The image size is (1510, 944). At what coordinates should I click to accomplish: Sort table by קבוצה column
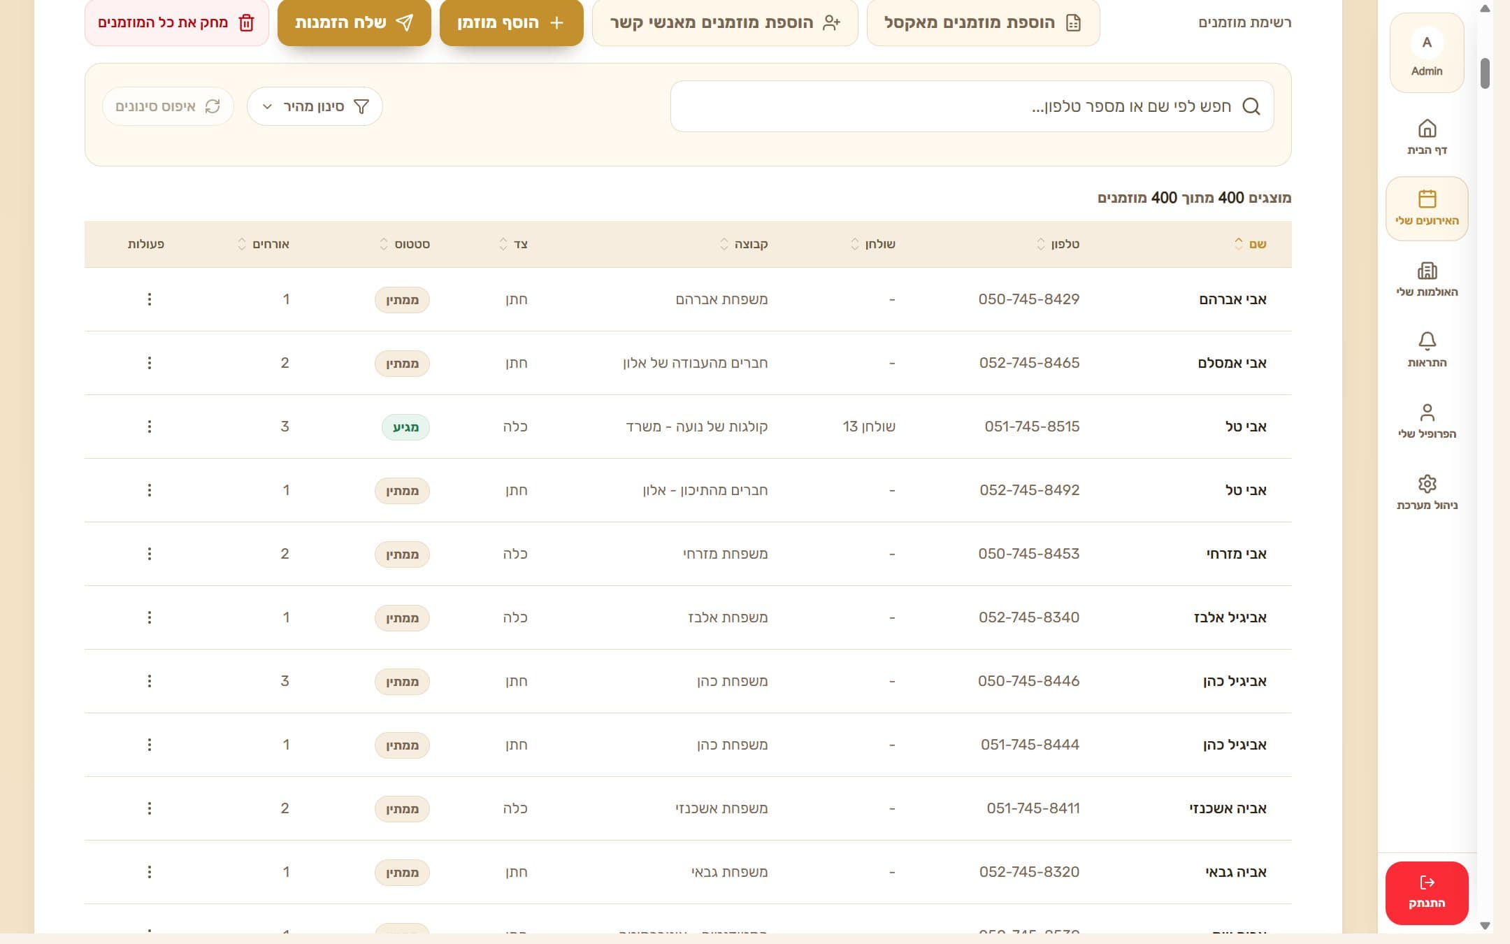coord(744,243)
